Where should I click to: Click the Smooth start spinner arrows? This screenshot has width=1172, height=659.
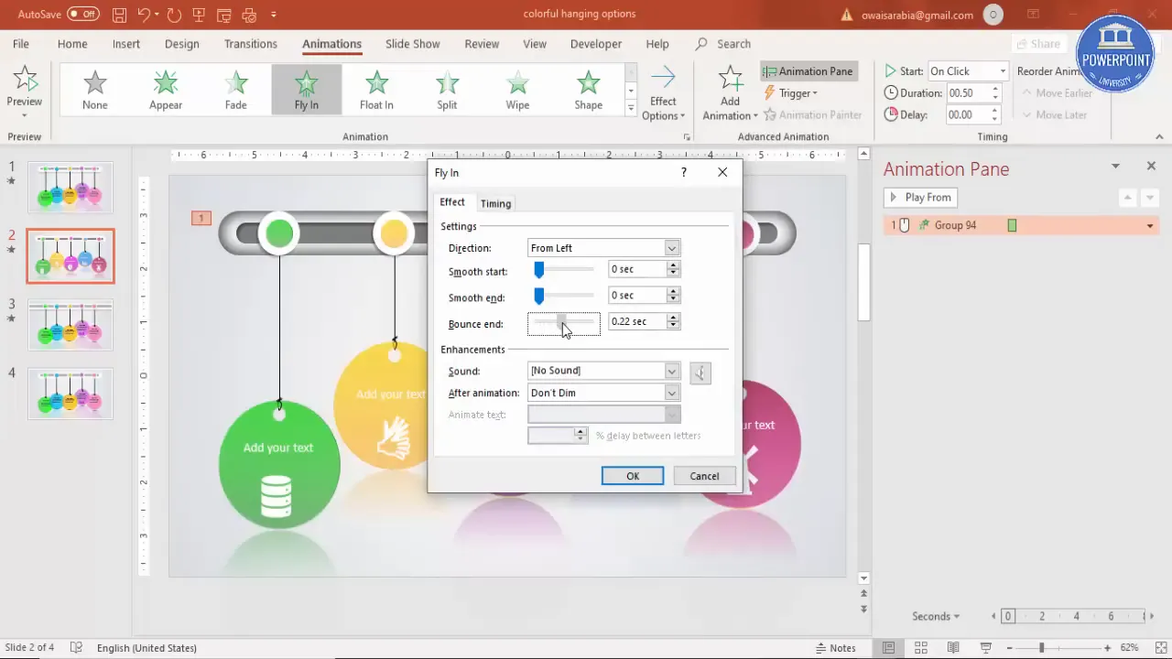pyautogui.click(x=673, y=269)
